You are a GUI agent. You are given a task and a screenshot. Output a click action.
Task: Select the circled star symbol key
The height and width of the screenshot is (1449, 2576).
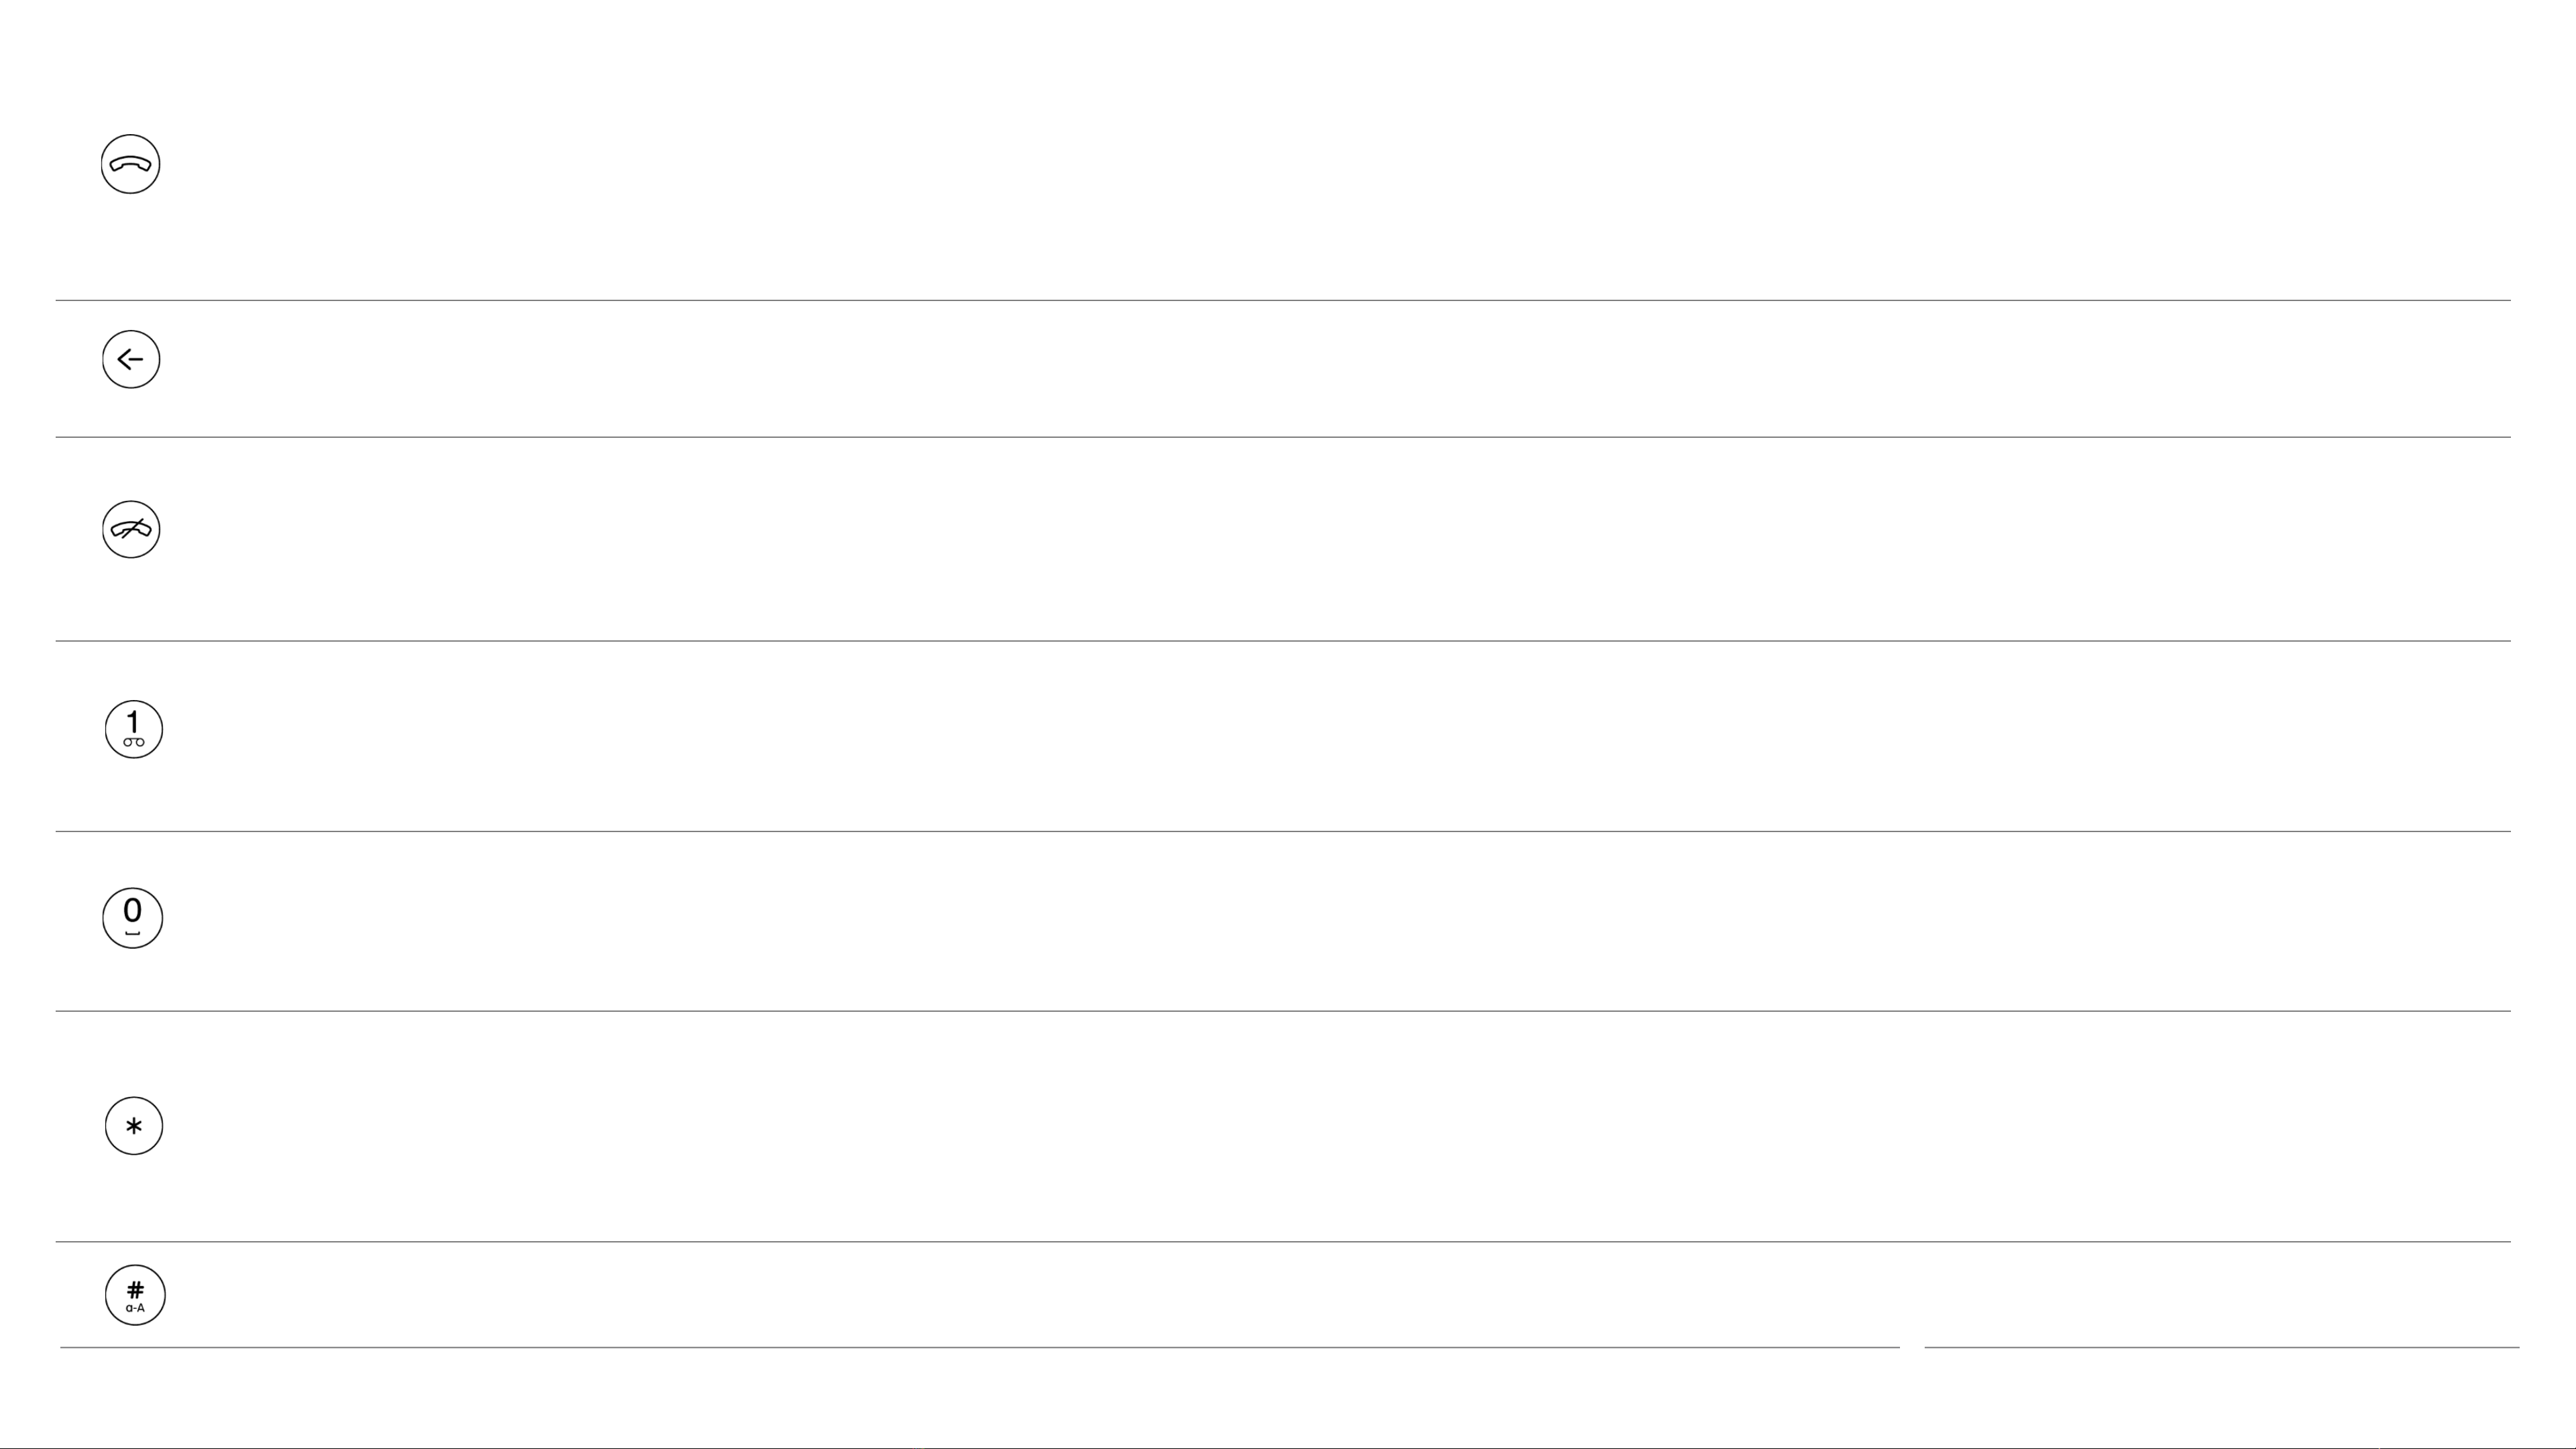(134, 1126)
